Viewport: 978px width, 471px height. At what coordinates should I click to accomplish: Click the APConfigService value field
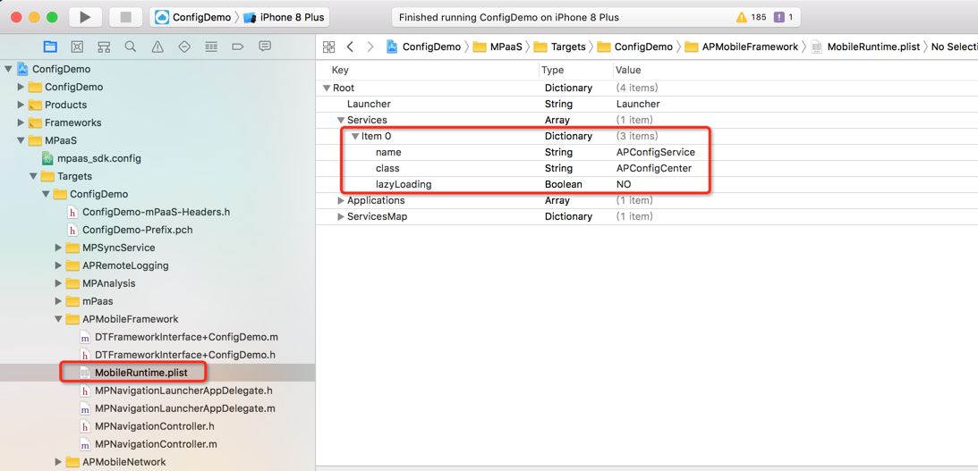(655, 153)
